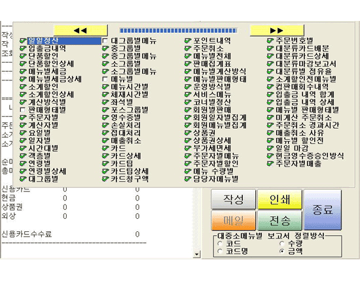Select the 수량 sort radio button
Image resolution: width=360 pixels, height=281 pixels.
pyautogui.click(x=282, y=243)
